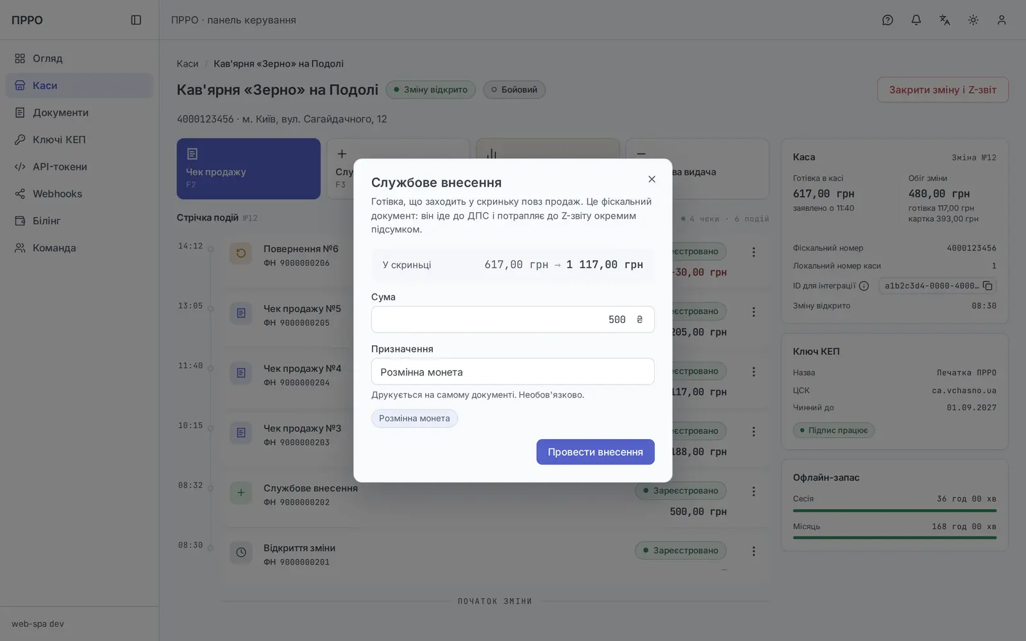
Task: Click the plus icon of Службове внесення event
Action: 241,492
